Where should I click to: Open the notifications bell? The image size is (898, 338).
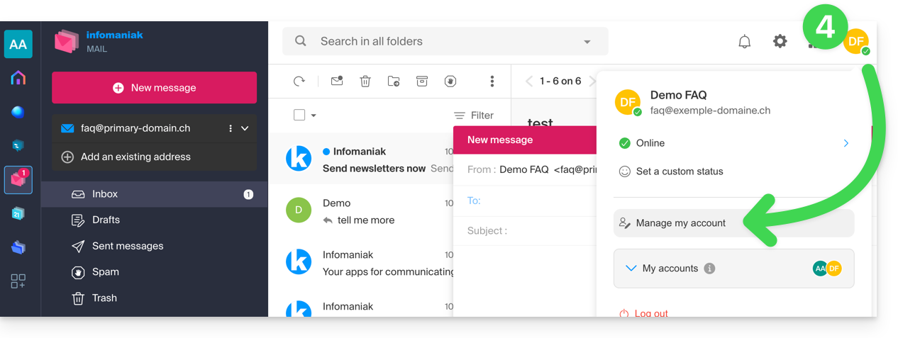pyautogui.click(x=744, y=42)
